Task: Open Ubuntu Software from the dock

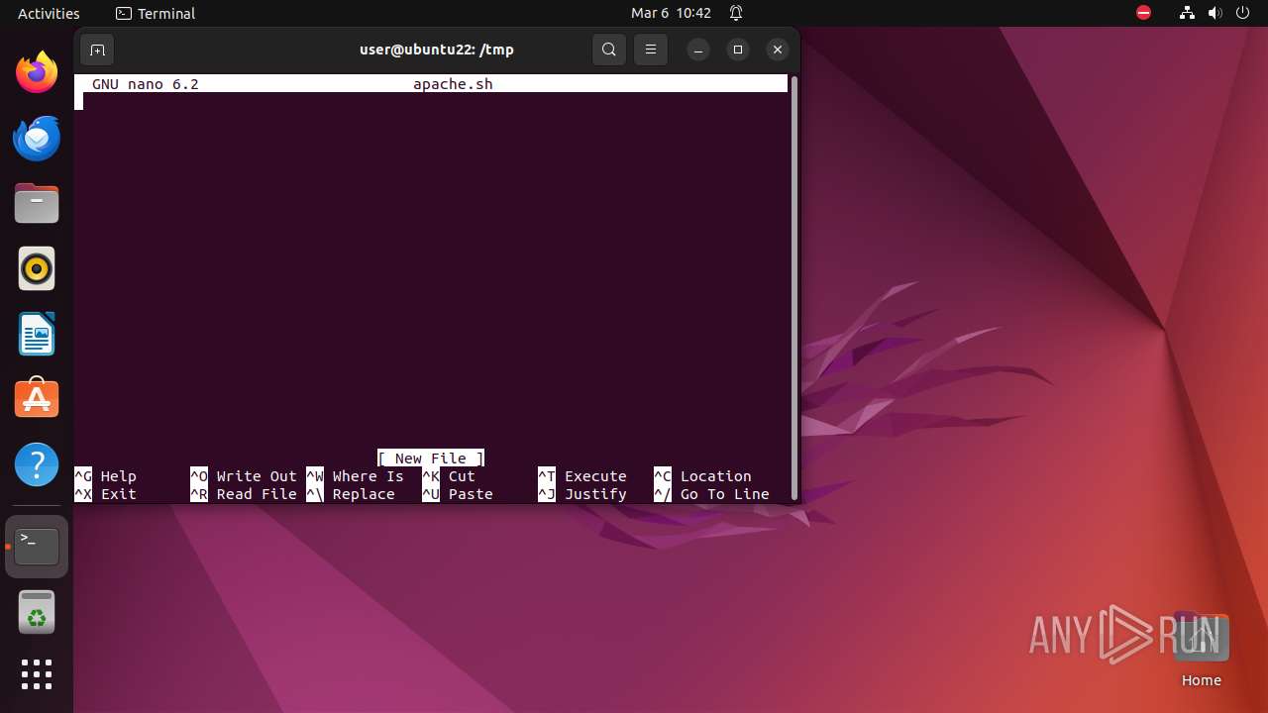Action: (37, 398)
